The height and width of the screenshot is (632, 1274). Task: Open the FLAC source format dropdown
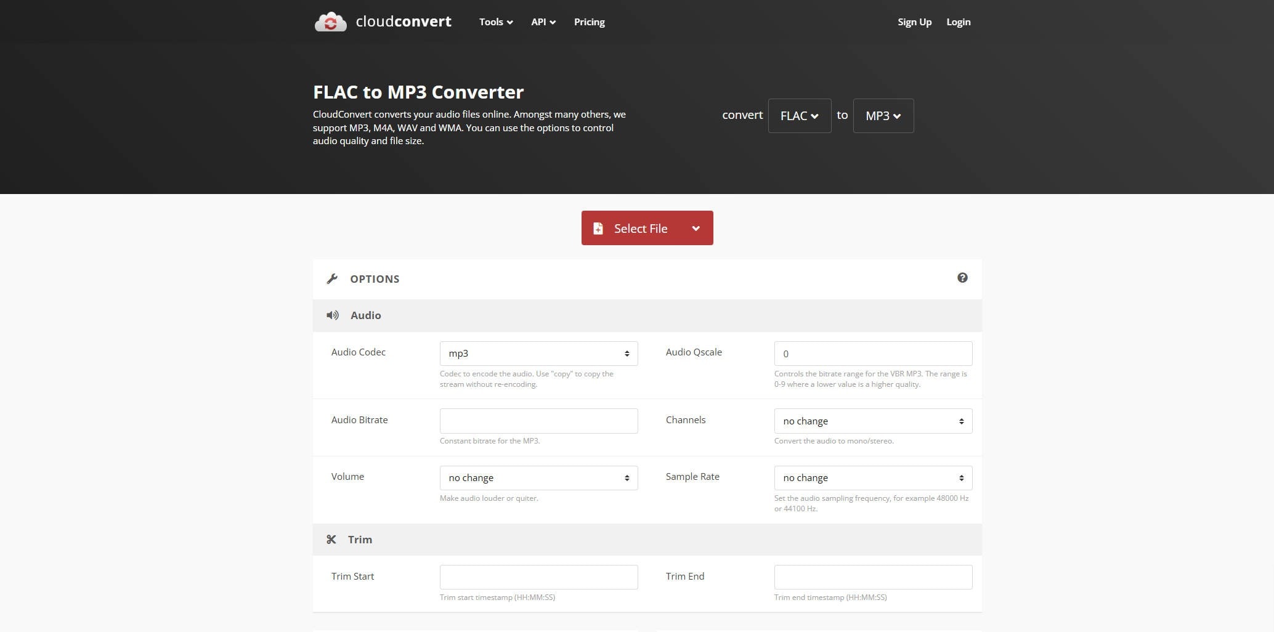click(800, 116)
